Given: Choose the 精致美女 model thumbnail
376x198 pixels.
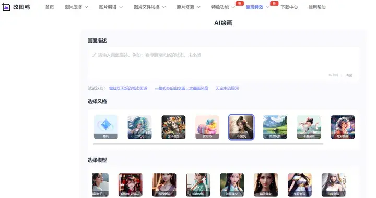Looking at the screenshot, I should click(x=266, y=185).
